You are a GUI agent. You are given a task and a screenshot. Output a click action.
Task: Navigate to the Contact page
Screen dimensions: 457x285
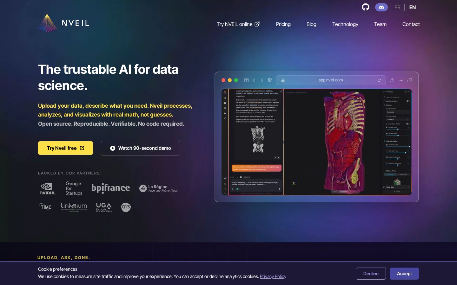pos(411,24)
